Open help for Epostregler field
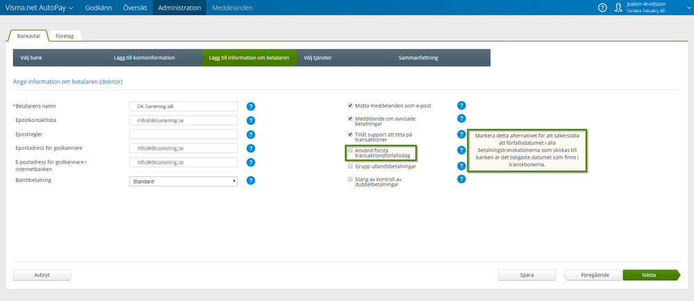The width and height of the screenshot is (694, 301). point(251,135)
